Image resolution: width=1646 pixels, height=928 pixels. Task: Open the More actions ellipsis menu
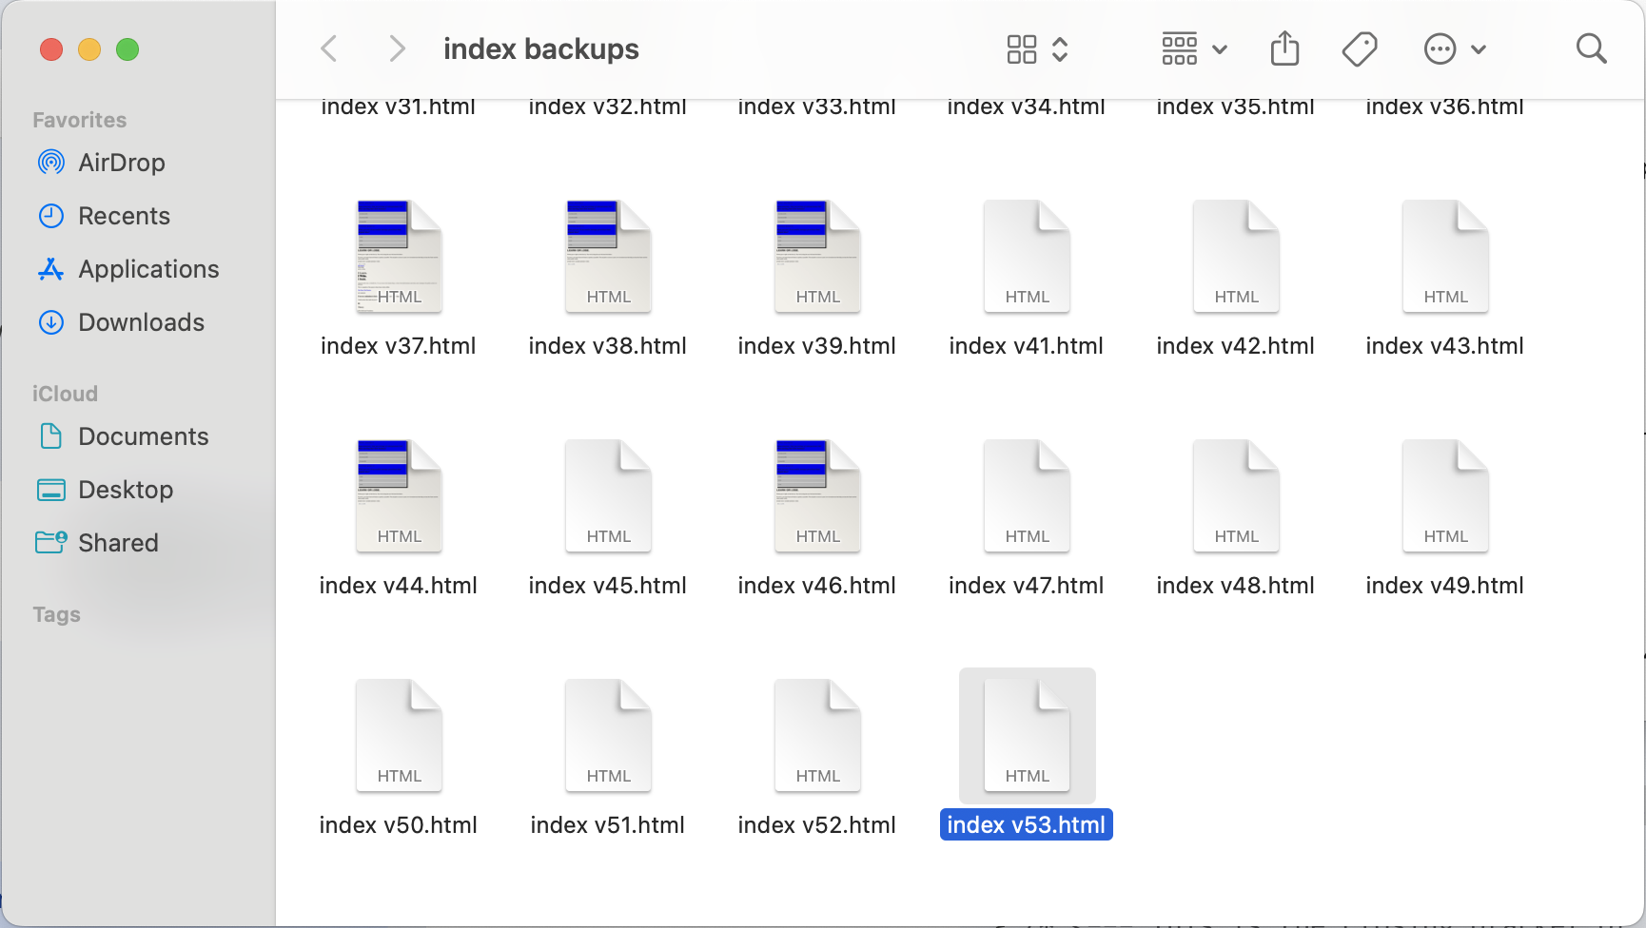point(1454,48)
